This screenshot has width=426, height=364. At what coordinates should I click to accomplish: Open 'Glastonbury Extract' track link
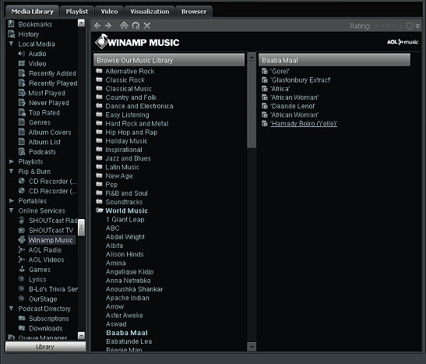300,80
